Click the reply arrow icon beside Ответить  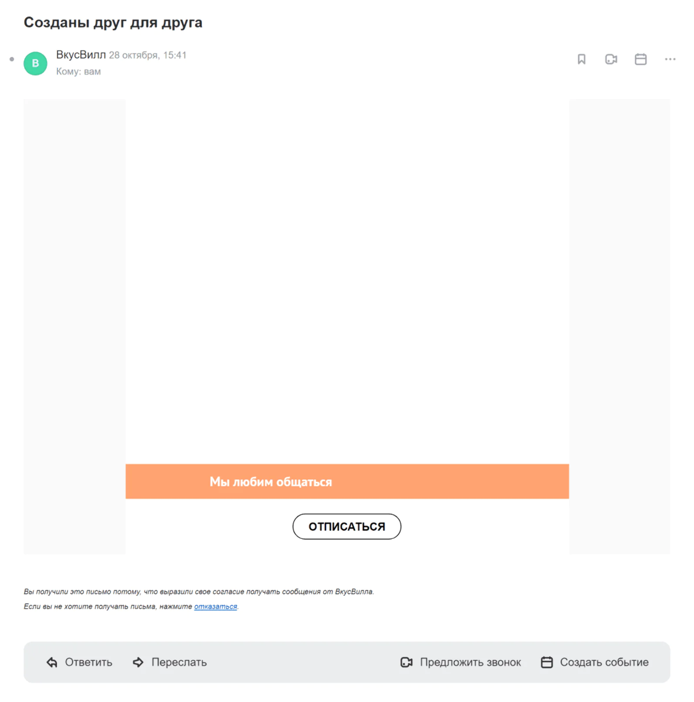(52, 662)
